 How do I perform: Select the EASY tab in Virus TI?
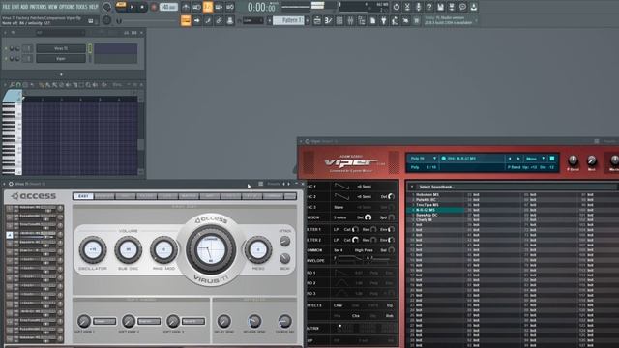pos(83,196)
